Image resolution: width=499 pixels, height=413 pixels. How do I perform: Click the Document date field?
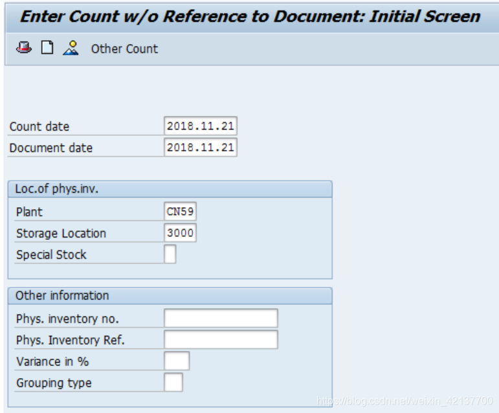(x=201, y=148)
